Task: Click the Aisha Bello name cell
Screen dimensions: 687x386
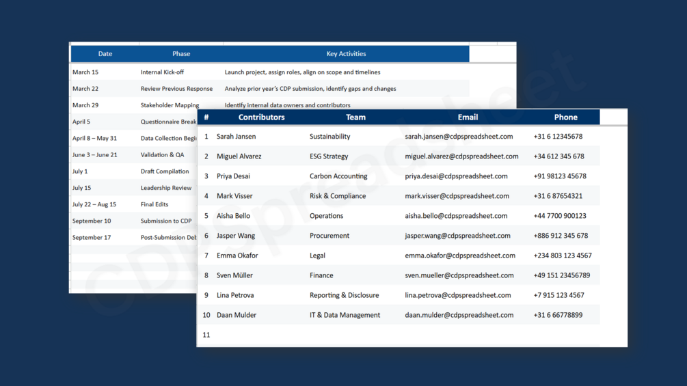Action: click(x=233, y=216)
